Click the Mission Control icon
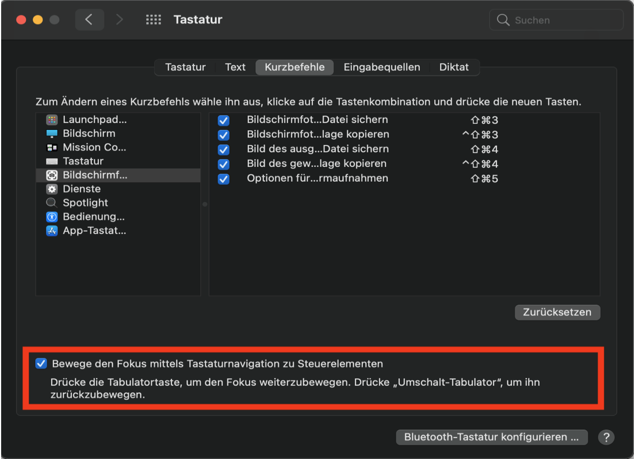This screenshot has height=459, width=635. [x=52, y=147]
